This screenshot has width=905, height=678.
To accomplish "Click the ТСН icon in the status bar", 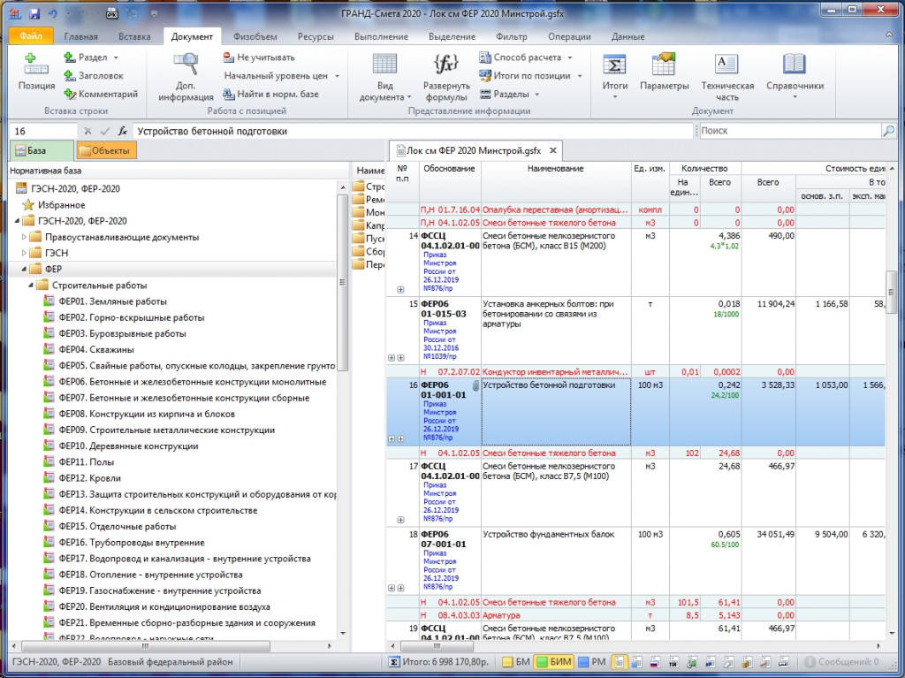I will pyautogui.click(x=673, y=662).
